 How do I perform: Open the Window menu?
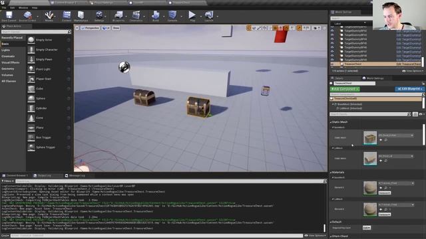click(x=23, y=7)
